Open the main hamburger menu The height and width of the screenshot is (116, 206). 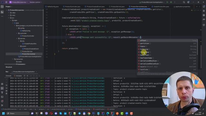[6, 2]
